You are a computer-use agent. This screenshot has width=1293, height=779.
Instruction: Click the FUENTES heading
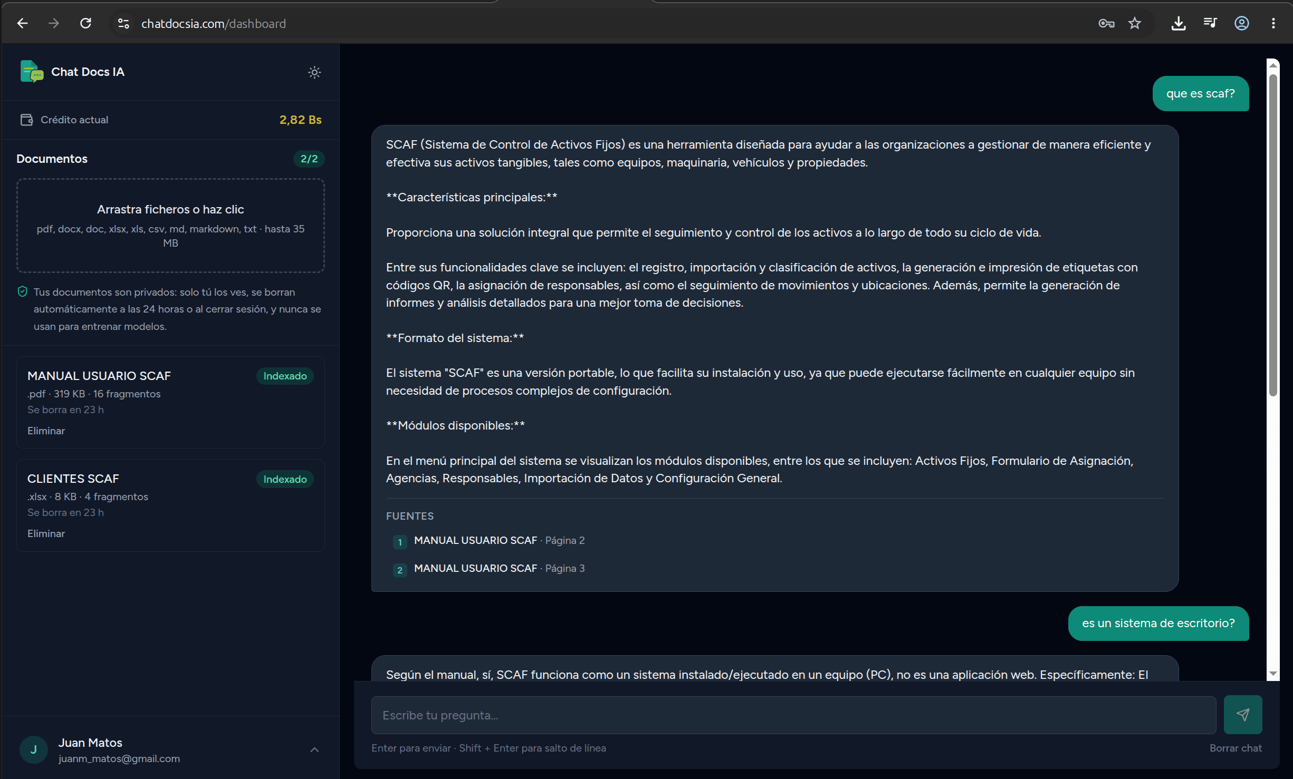410,516
